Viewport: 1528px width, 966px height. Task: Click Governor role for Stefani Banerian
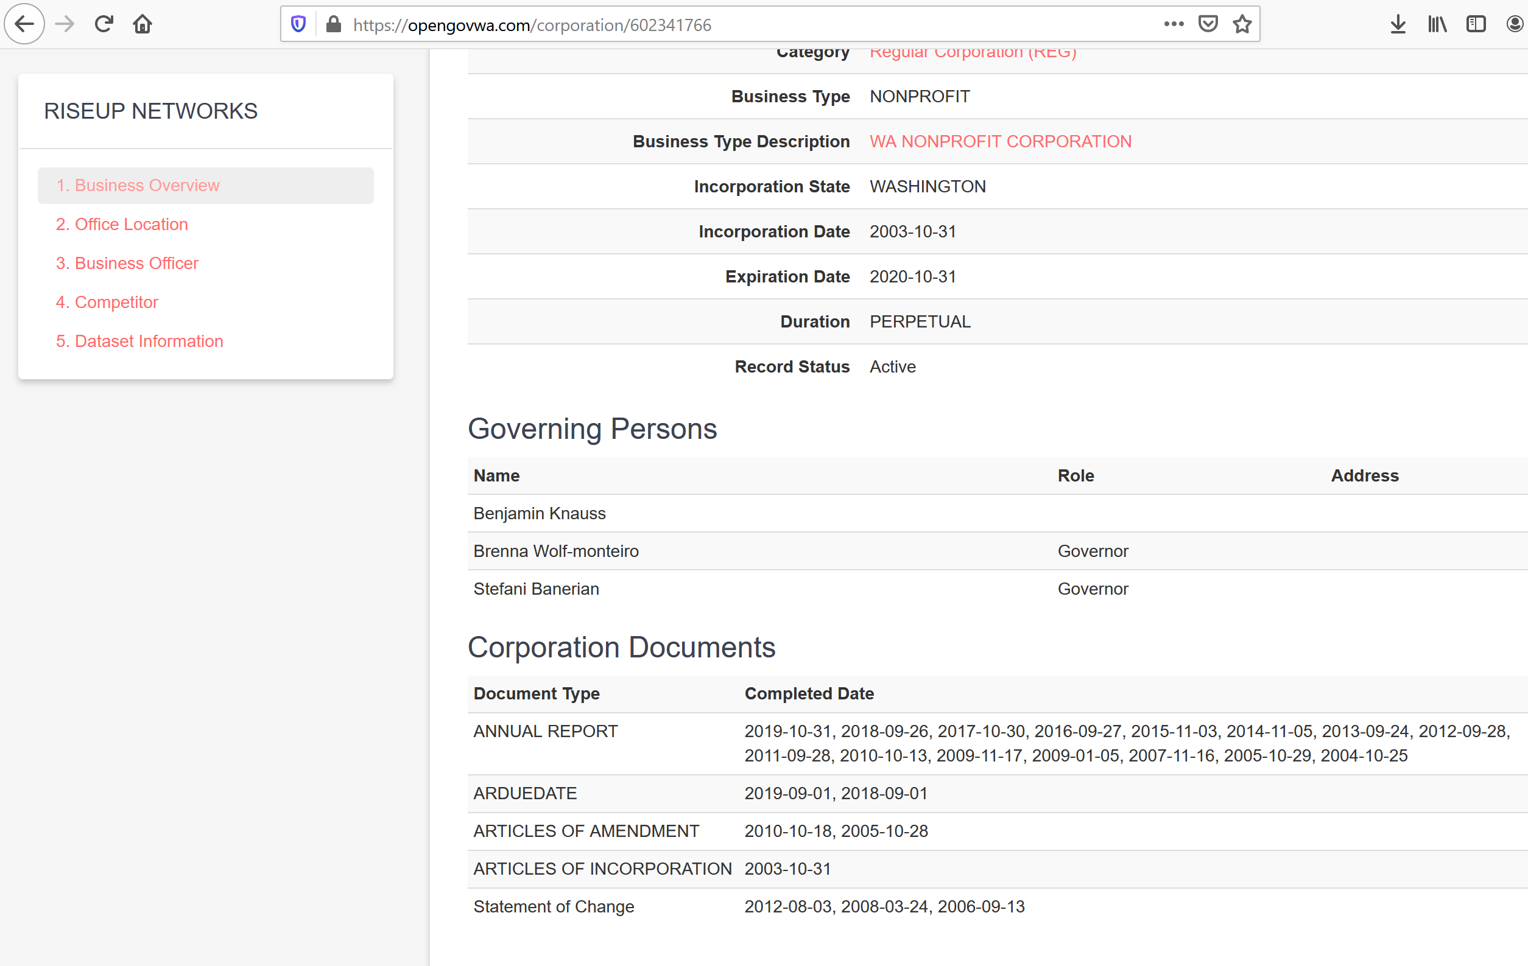click(x=1093, y=589)
